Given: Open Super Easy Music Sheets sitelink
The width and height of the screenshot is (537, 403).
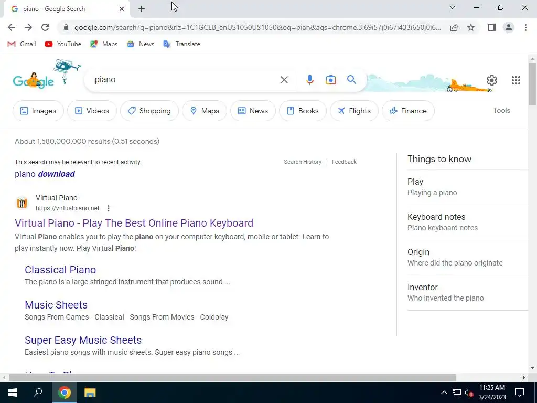Looking at the screenshot, I should (x=83, y=340).
